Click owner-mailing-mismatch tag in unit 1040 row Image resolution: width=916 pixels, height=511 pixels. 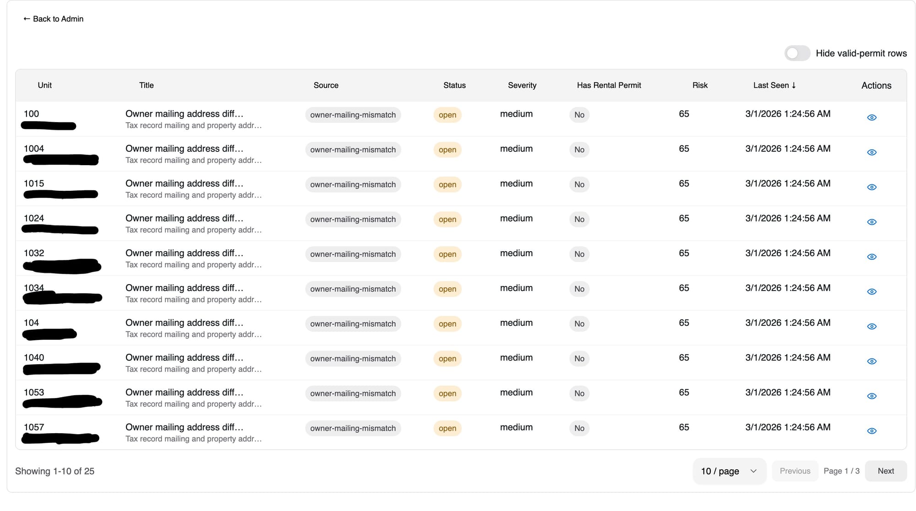(x=353, y=359)
